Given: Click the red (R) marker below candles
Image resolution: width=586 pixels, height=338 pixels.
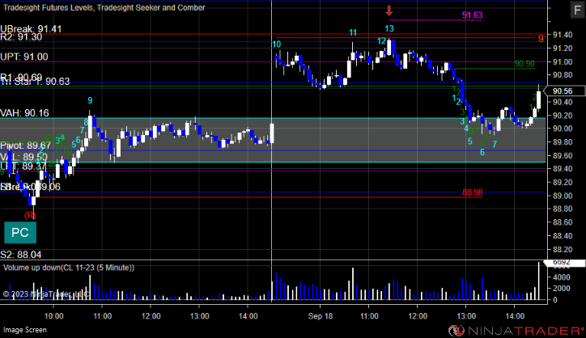Looking at the screenshot, I should [30, 215].
